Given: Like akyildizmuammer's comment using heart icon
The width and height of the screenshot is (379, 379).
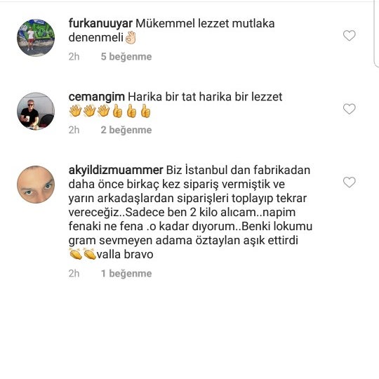Looking at the screenshot, I should point(350,182).
